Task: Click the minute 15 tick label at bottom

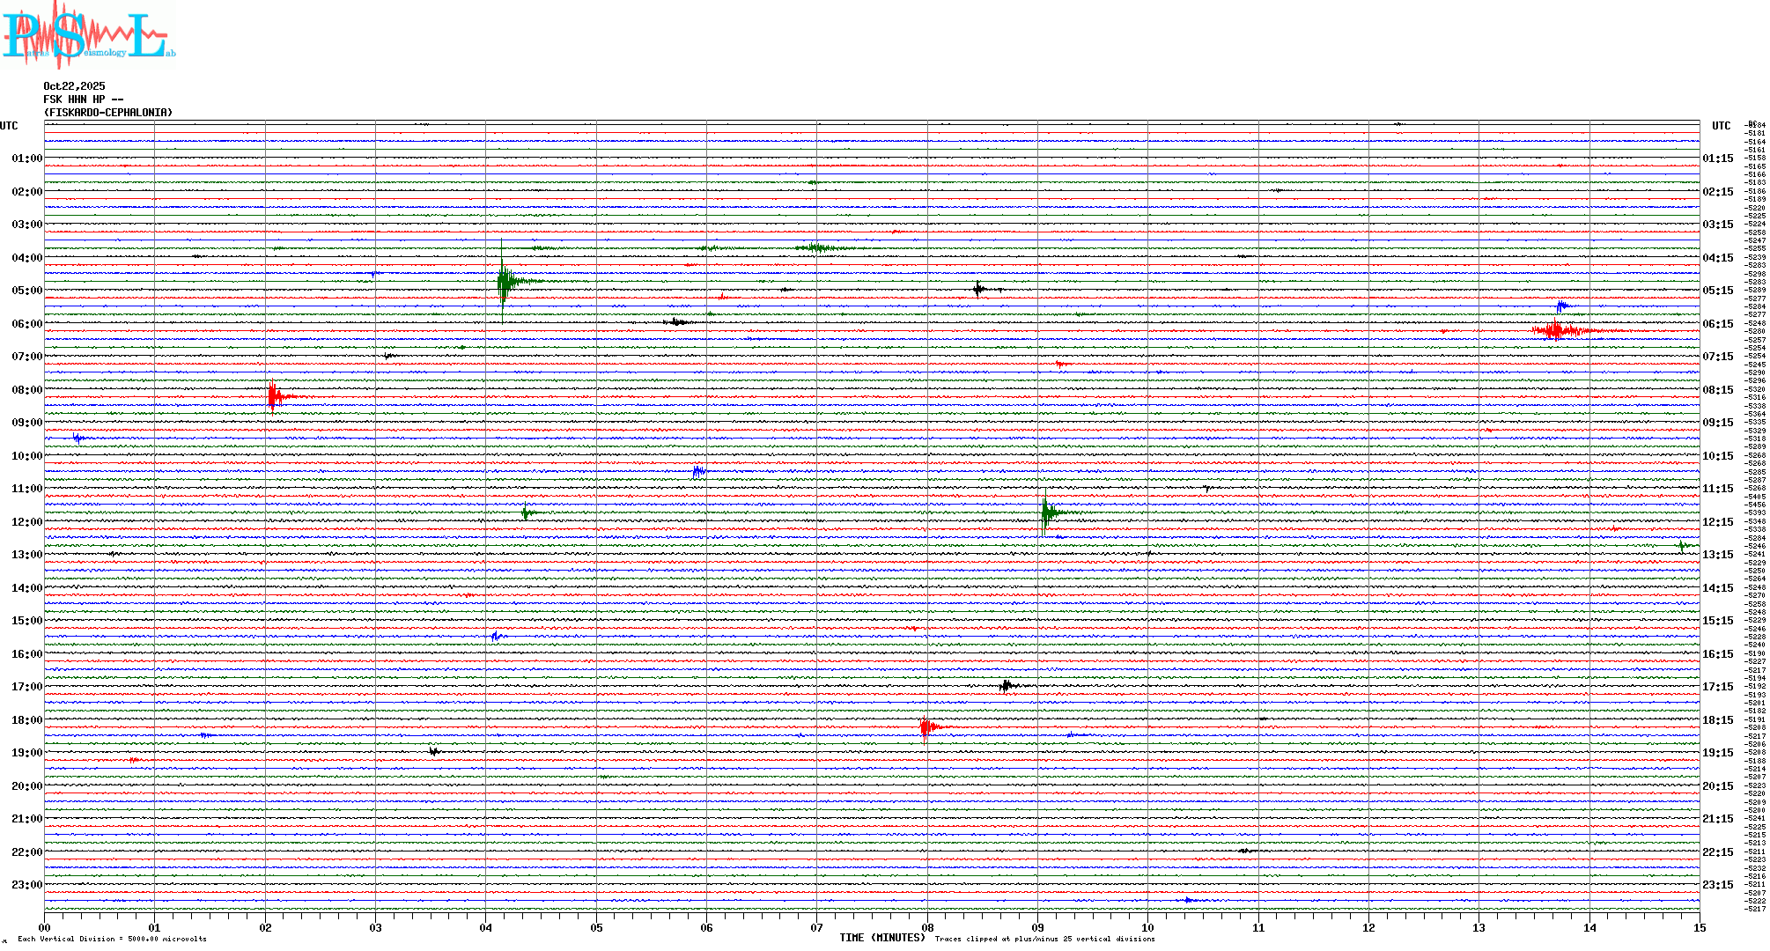Action: tap(1699, 927)
